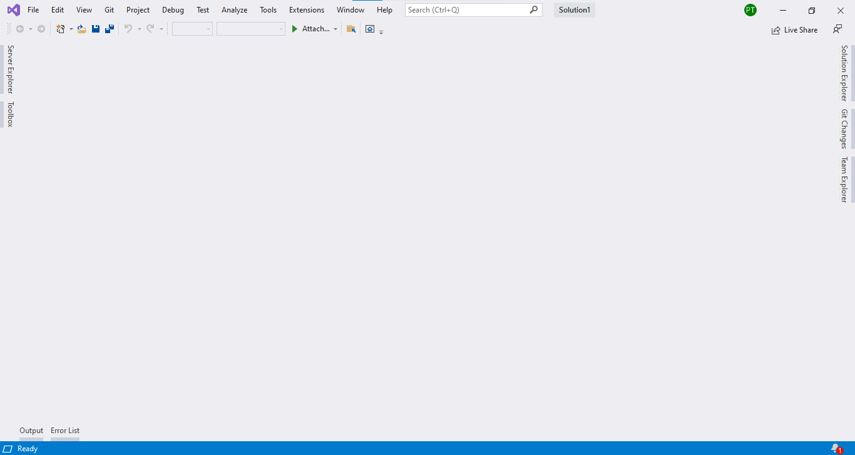Open the Attach button's dropdown arrow
This screenshot has height=455, width=855.
[x=335, y=29]
